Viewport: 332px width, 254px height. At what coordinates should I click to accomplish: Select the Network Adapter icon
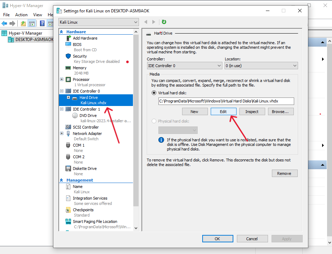pyautogui.click(x=68, y=134)
